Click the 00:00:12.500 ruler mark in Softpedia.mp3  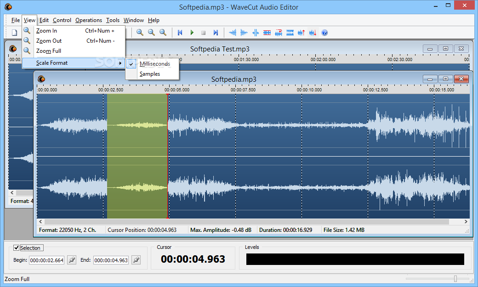click(x=375, y=90)
